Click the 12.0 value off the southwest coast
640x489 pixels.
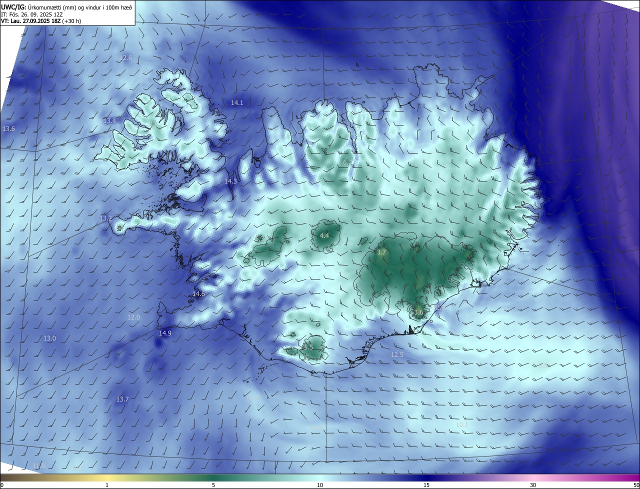pyautogui.click(x=133, y=317)
